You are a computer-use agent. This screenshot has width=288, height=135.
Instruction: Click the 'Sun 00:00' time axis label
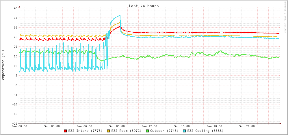click(x=19, y=126)
